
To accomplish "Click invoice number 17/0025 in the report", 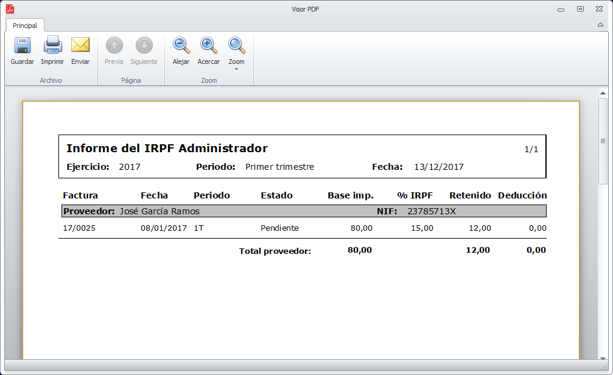I will pyautogui.click(x=79, y=228).
